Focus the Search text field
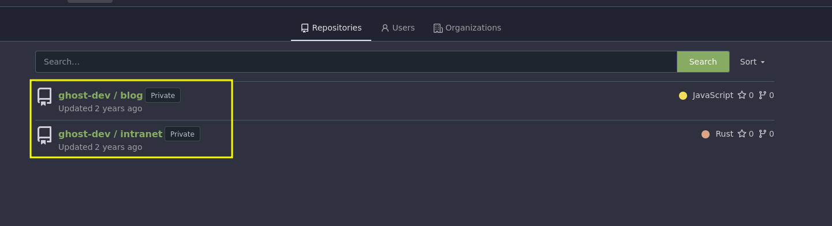Image resolution: width=832 pixels, height=226 pixels. coord(356,62)
